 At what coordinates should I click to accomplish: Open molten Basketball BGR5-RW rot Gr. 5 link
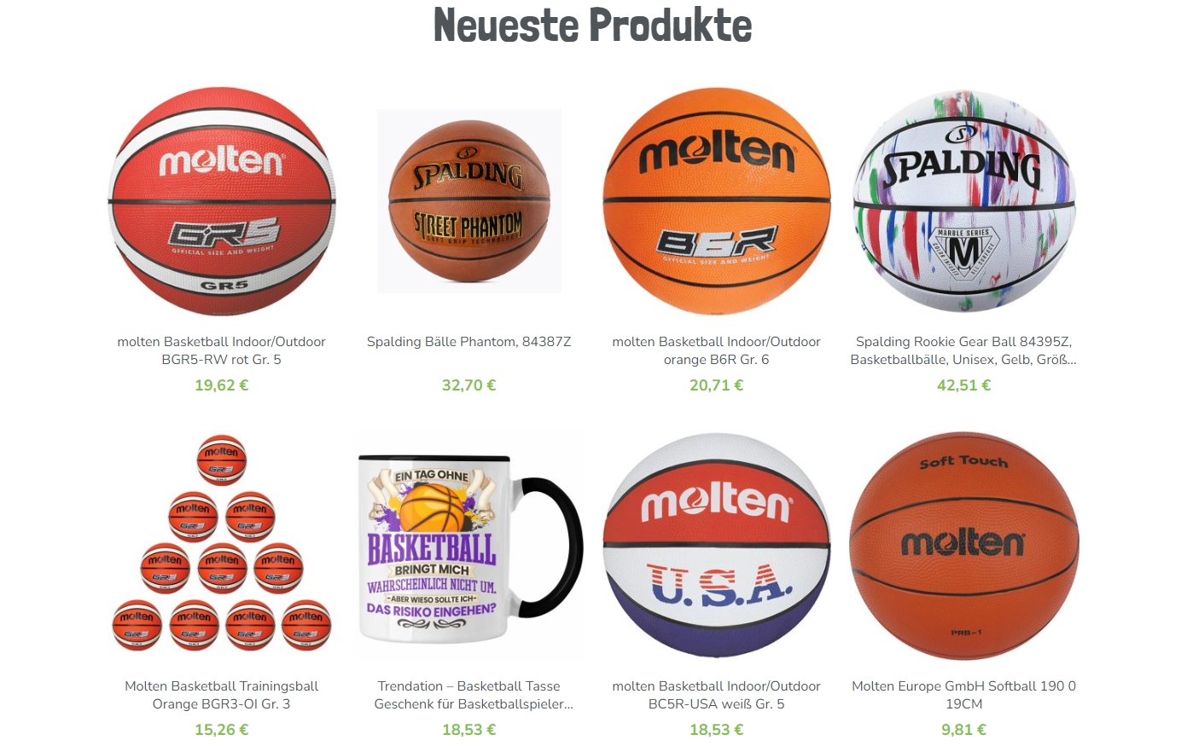click(x=222, y=350)
